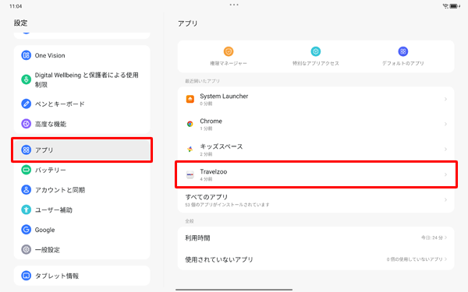Viewport: 468px width, 292px height.
Task: Select アカウントと同期 settings entry
Action: (x=82, y=190)
